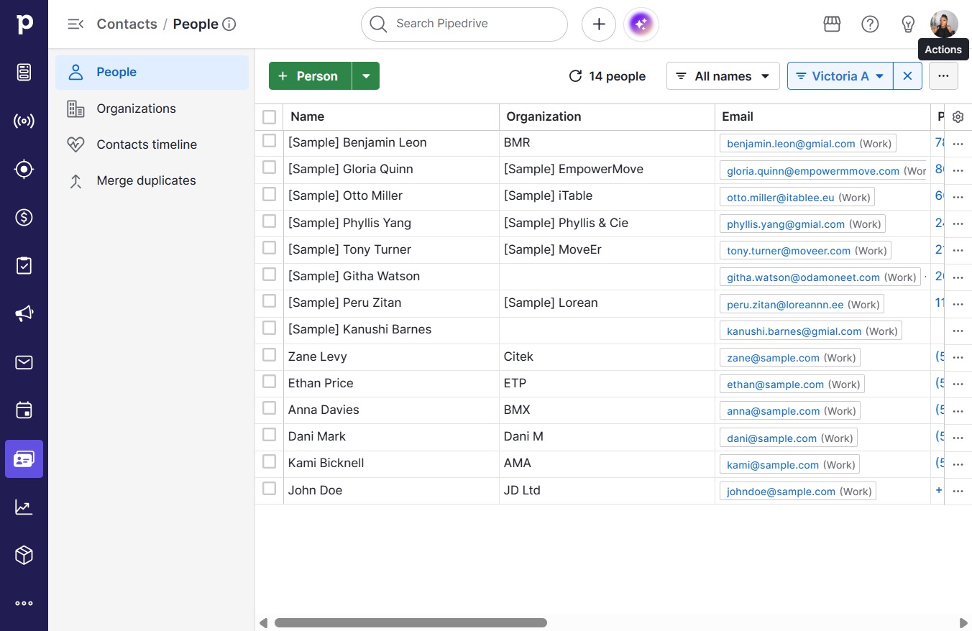The height and width of the screenshot is (631, 972).
Task: Open the radar signal icon in sidebar
Action: tap(24, 121)
